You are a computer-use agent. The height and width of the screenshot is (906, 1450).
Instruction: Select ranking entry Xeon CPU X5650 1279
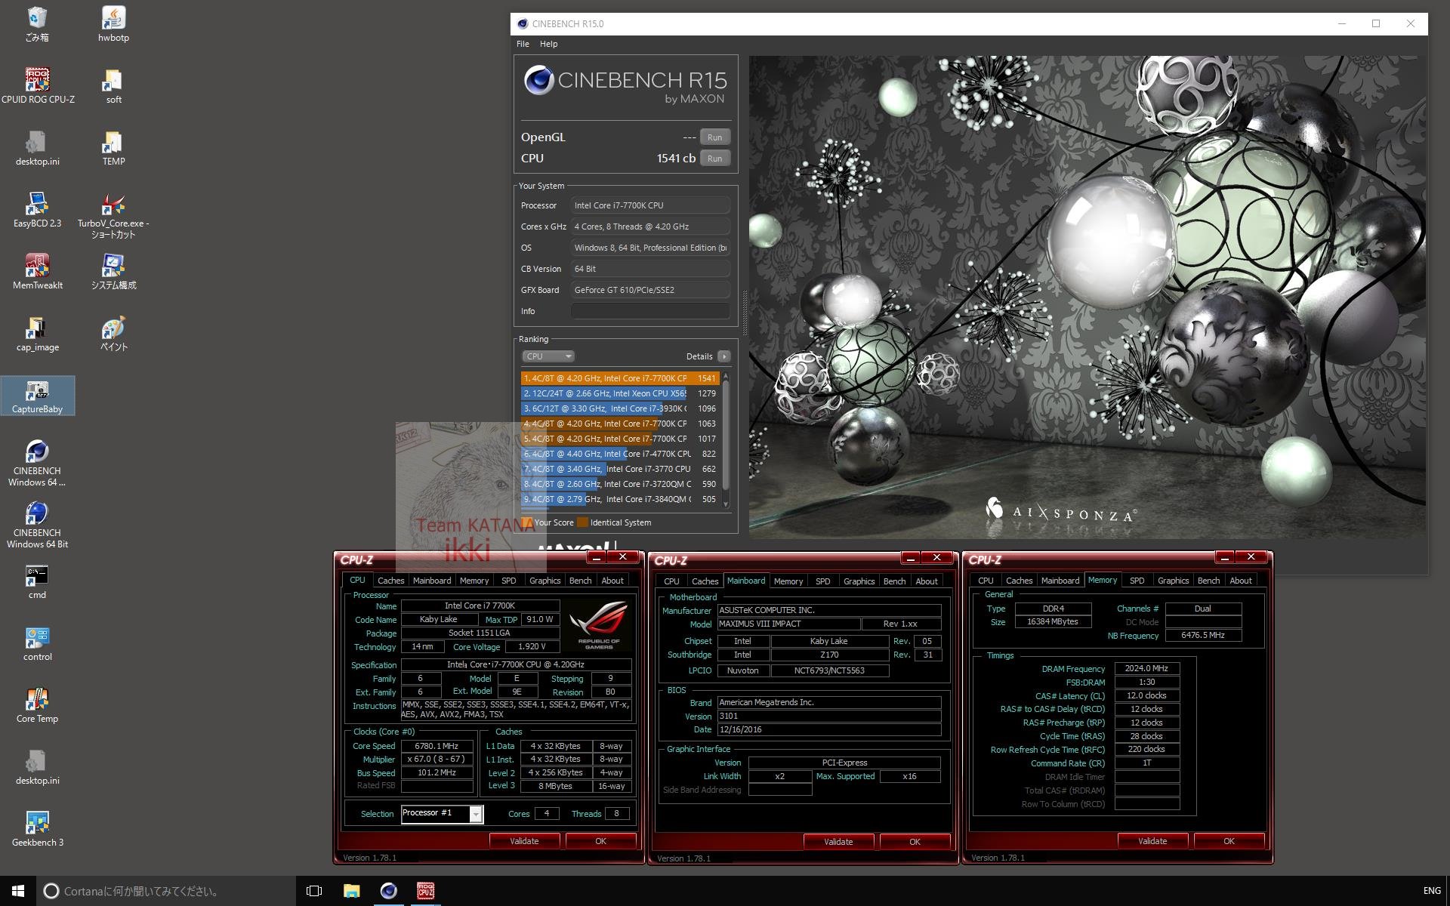pyautogui.click(x=619, y=393)
